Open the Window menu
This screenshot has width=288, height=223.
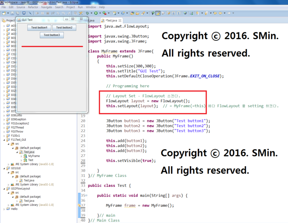tap(91, 7)
